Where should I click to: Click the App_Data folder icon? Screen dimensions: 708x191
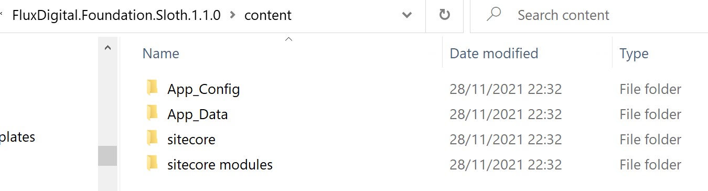pos(152,113)
